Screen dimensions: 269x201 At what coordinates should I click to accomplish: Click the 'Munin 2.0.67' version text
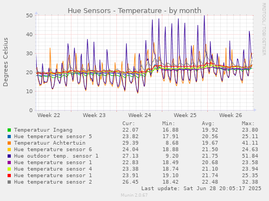coord(134,195)
